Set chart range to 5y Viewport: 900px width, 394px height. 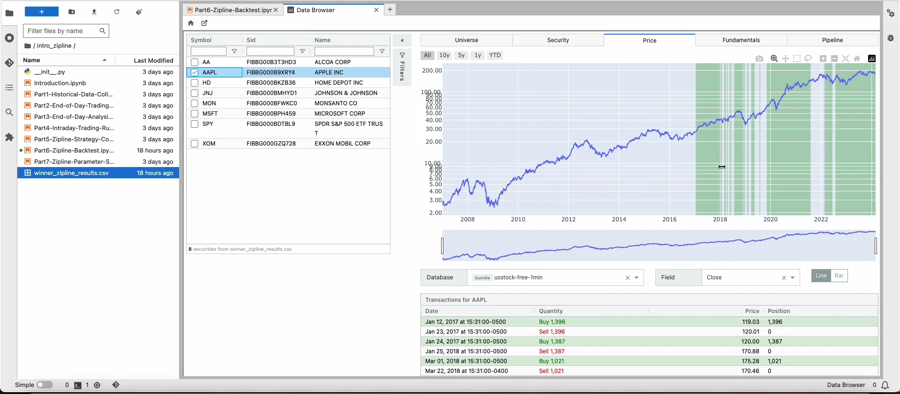pyautogui.click(x=461, y=55)
